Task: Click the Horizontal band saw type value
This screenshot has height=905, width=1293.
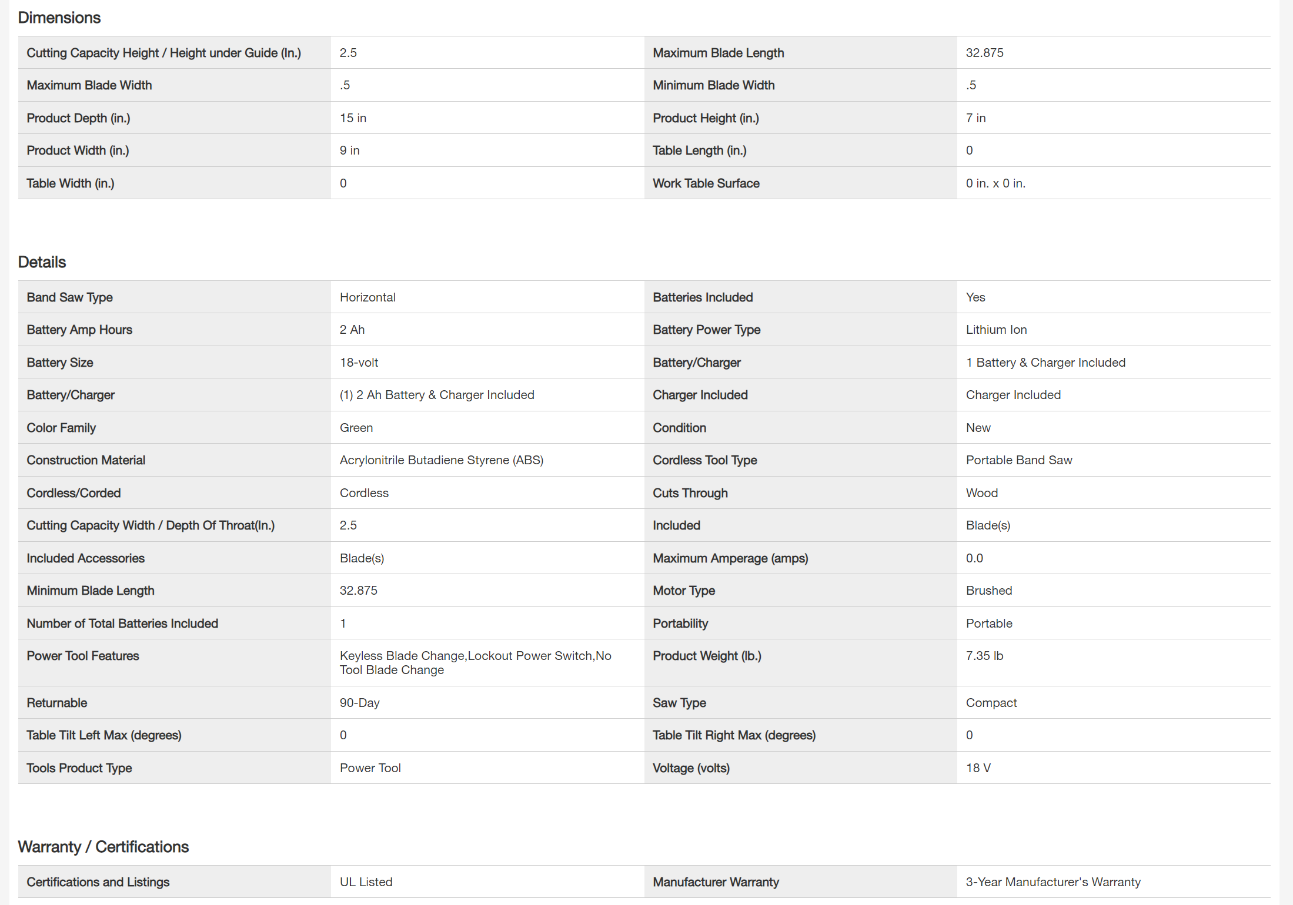Action: pyautogui.click(x=367, y=297)
